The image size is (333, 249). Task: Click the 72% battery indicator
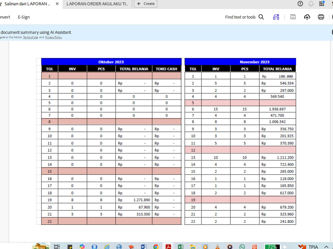272,247
